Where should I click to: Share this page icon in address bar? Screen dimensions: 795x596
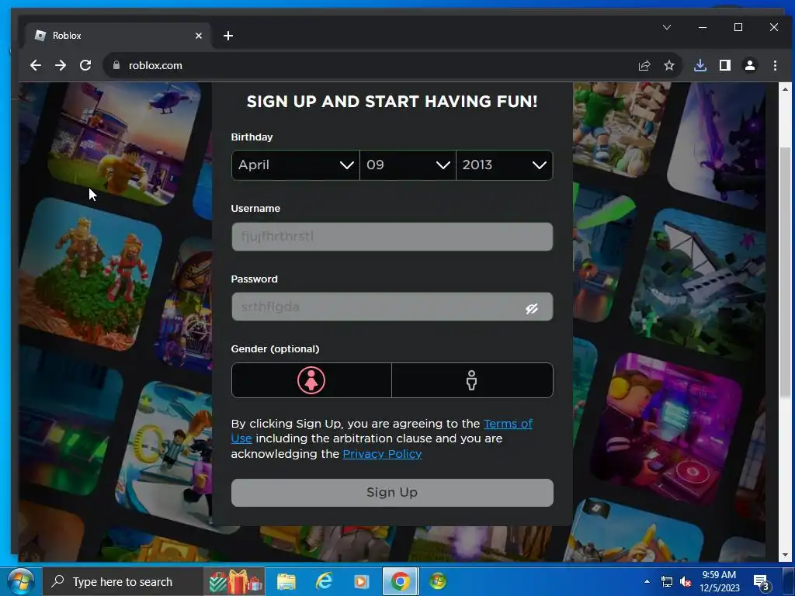click(644, 65)
